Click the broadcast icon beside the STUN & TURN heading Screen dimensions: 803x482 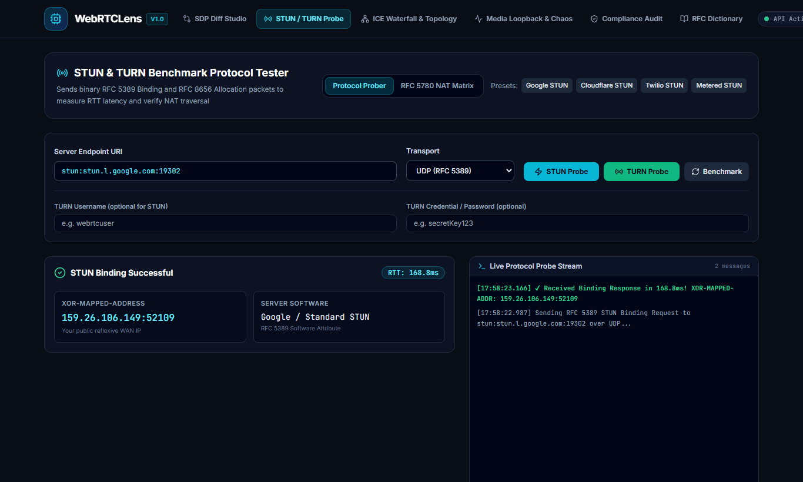pyautogui.click(x=62, y=73)
